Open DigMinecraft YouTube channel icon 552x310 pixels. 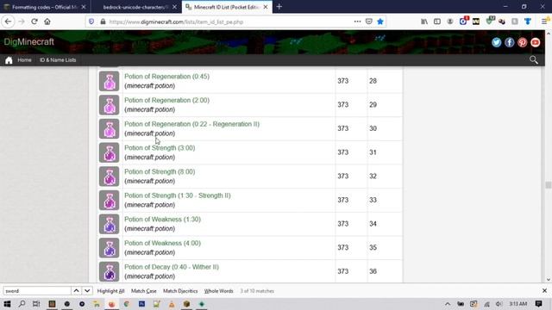(536, 42)
